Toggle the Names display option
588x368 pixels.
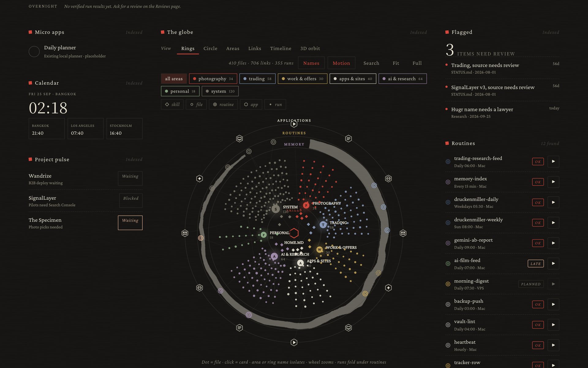point(311,63)
